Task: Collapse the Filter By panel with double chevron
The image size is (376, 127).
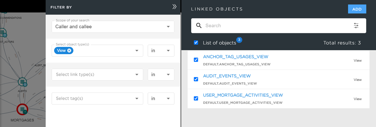Action: click(x=174, y=7)
